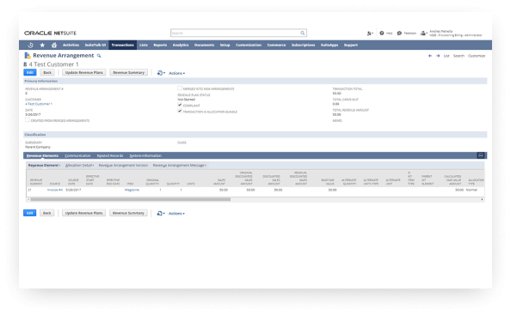Collapse subtabs icon at right of tab bar
This screenshot has width=511, height=315.
pos(481,155)
